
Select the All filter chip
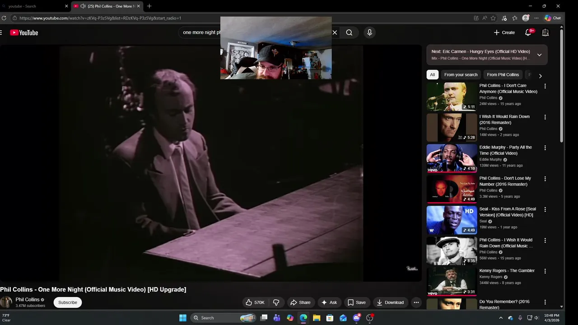tap(432, 75)
